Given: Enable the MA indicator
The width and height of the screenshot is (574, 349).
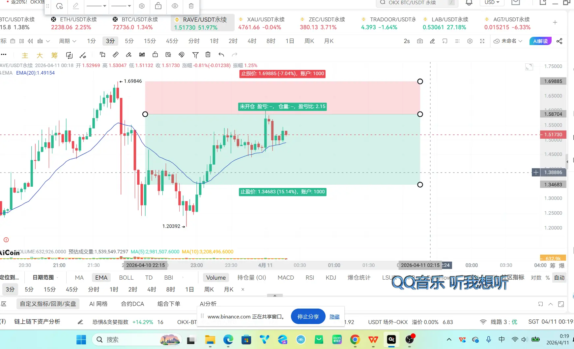Looking at the screenshot, I should pos(79,278).
